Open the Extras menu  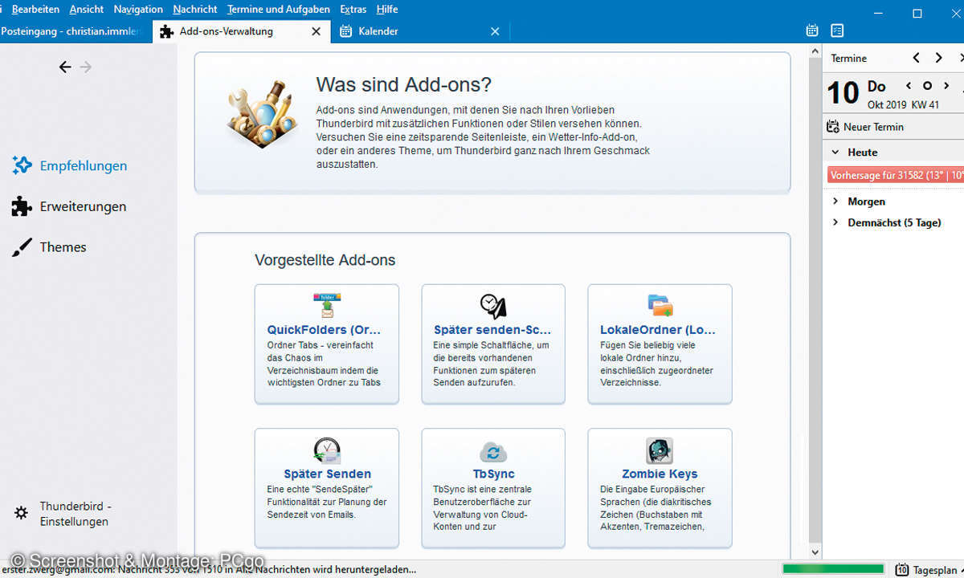(353, 9)
